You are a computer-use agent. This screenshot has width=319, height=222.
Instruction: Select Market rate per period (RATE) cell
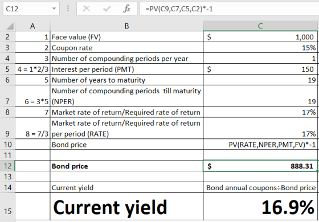pos(126,128)
